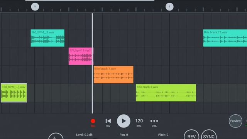Screen dimensions: 247x139
Task: Click timeline marker 5 on the ruler
Action: (35, 7)
